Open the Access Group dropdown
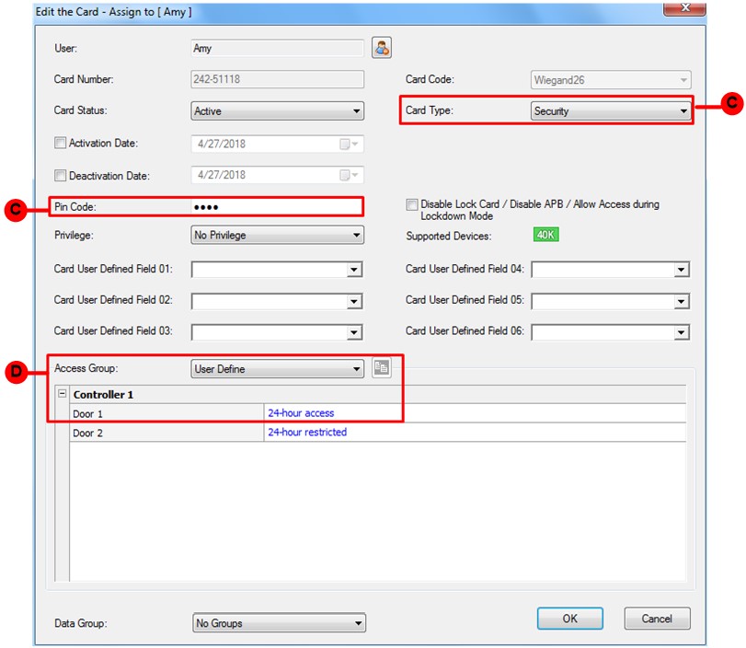746x648 pixels. [x=278, y=369]
